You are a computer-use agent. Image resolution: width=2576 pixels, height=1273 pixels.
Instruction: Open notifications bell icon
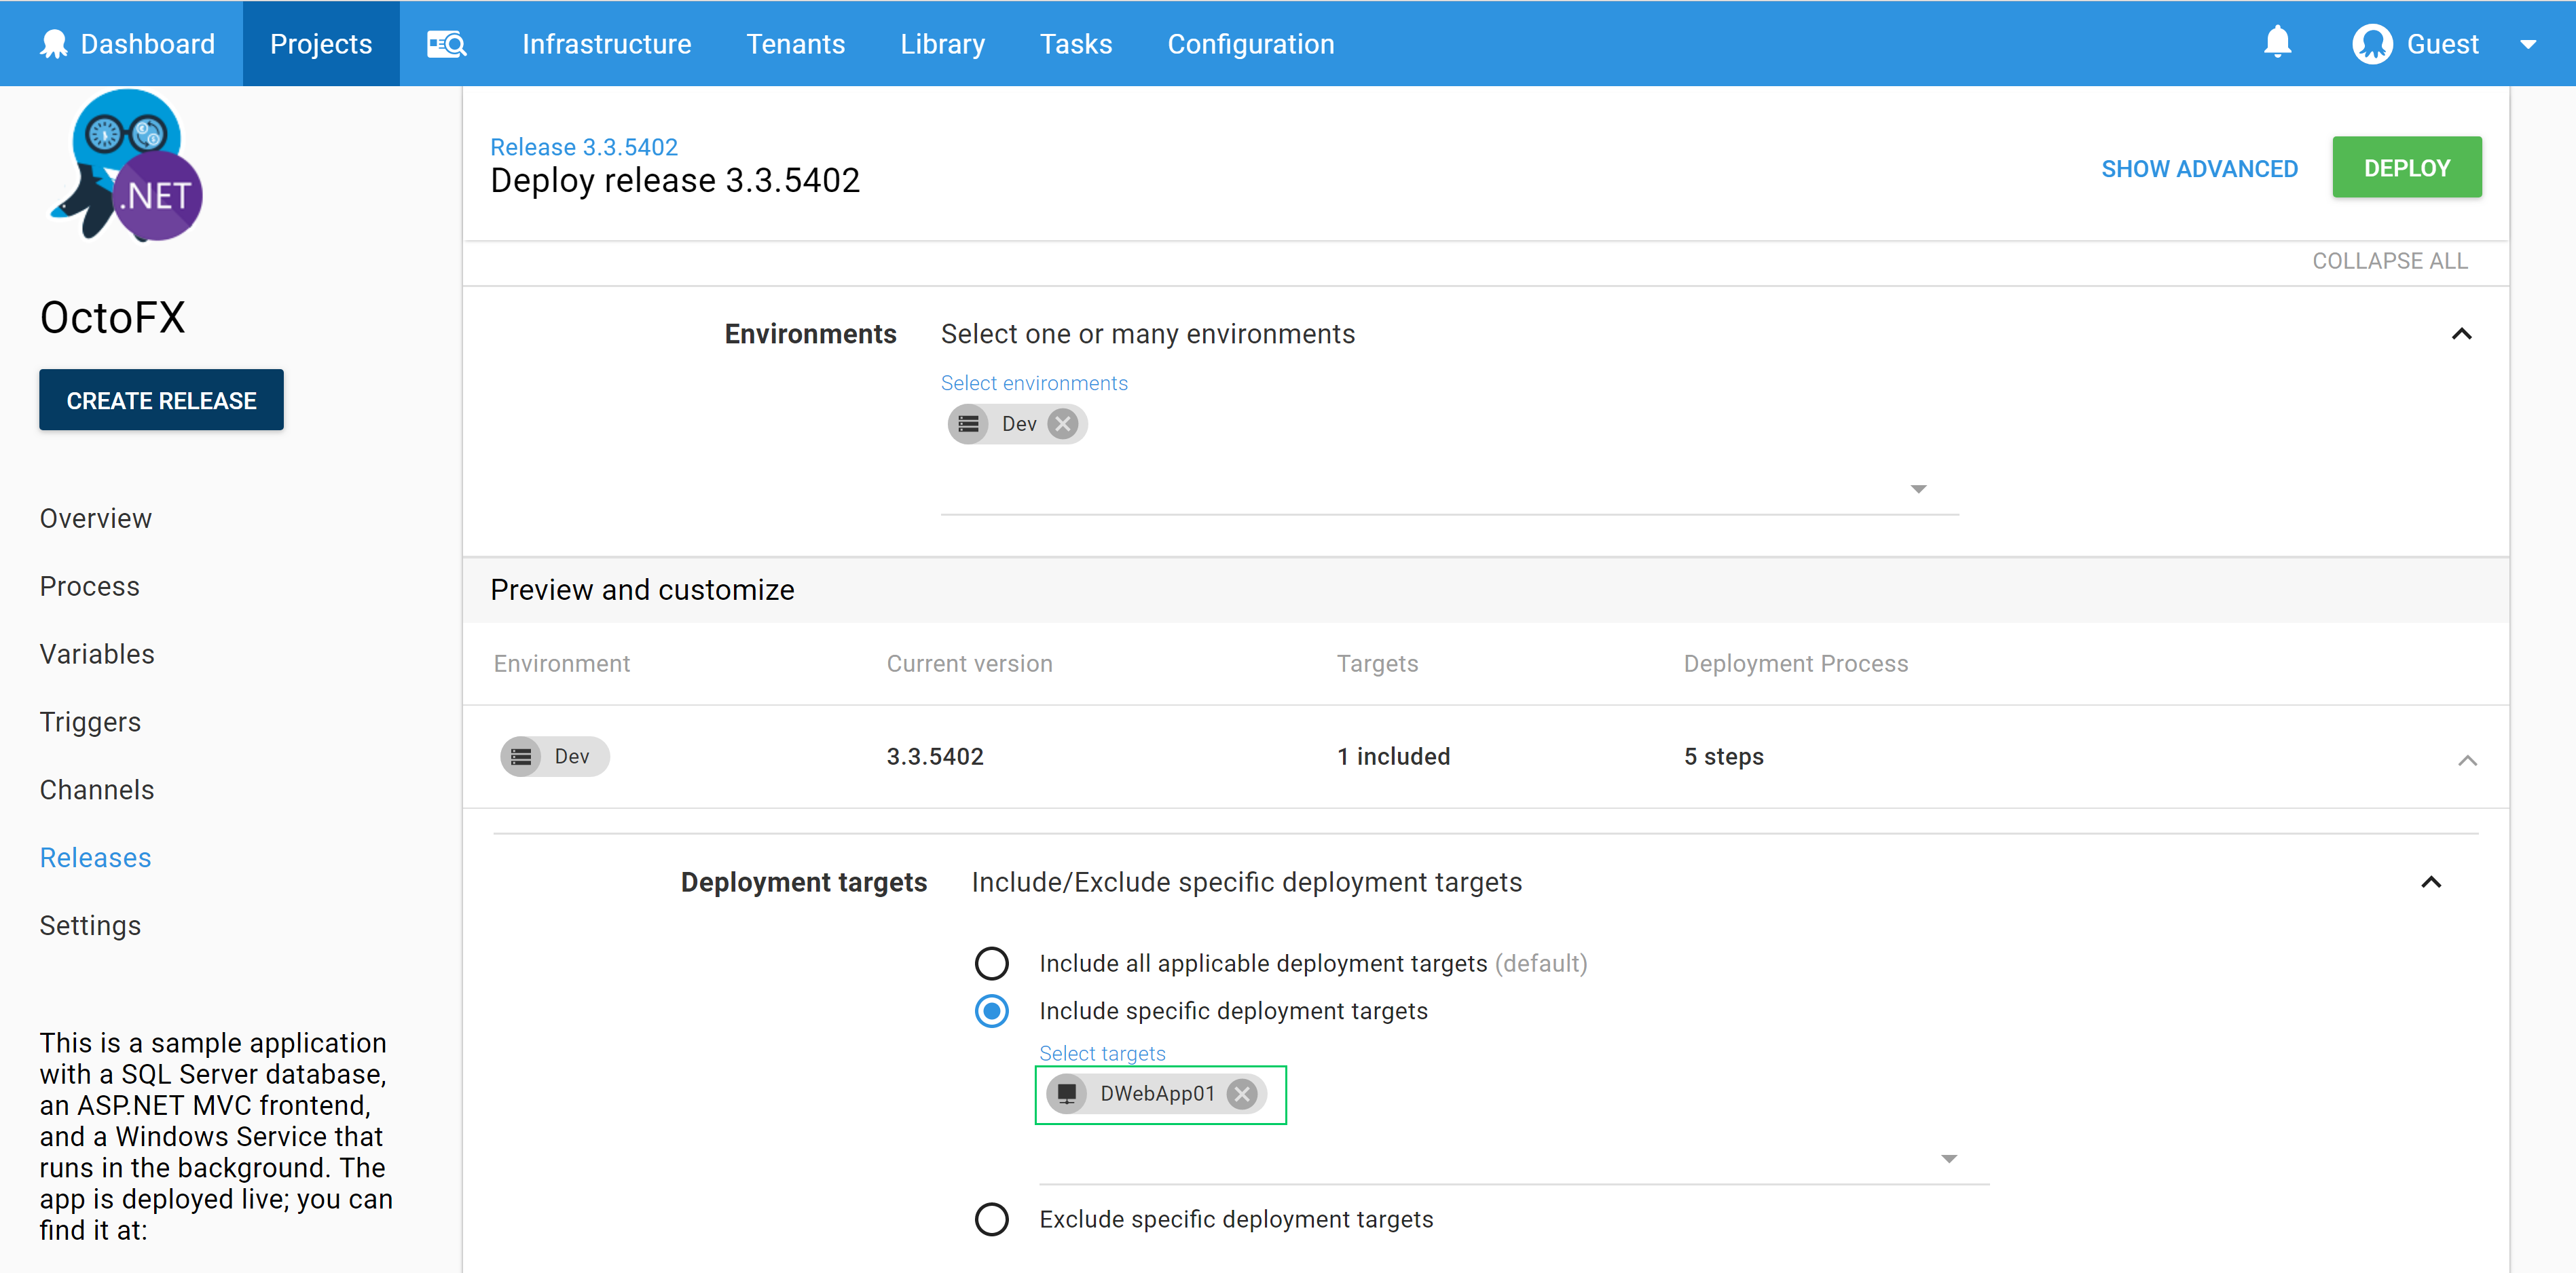[2278, 42]
